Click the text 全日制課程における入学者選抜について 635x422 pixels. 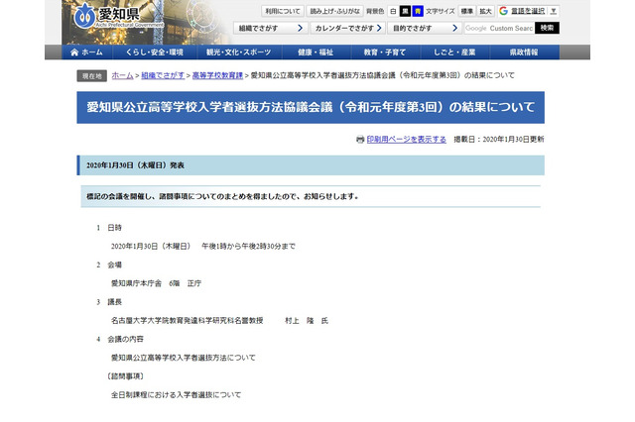tap(176, 395)
